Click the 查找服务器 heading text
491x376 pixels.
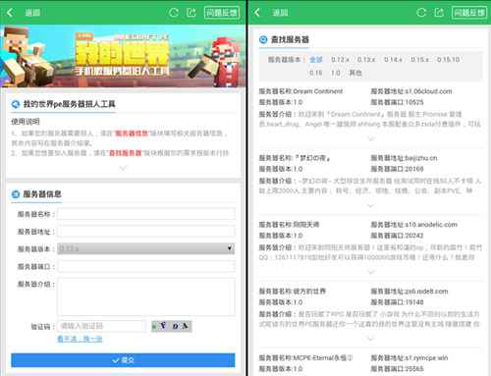[x=290, y=39]
